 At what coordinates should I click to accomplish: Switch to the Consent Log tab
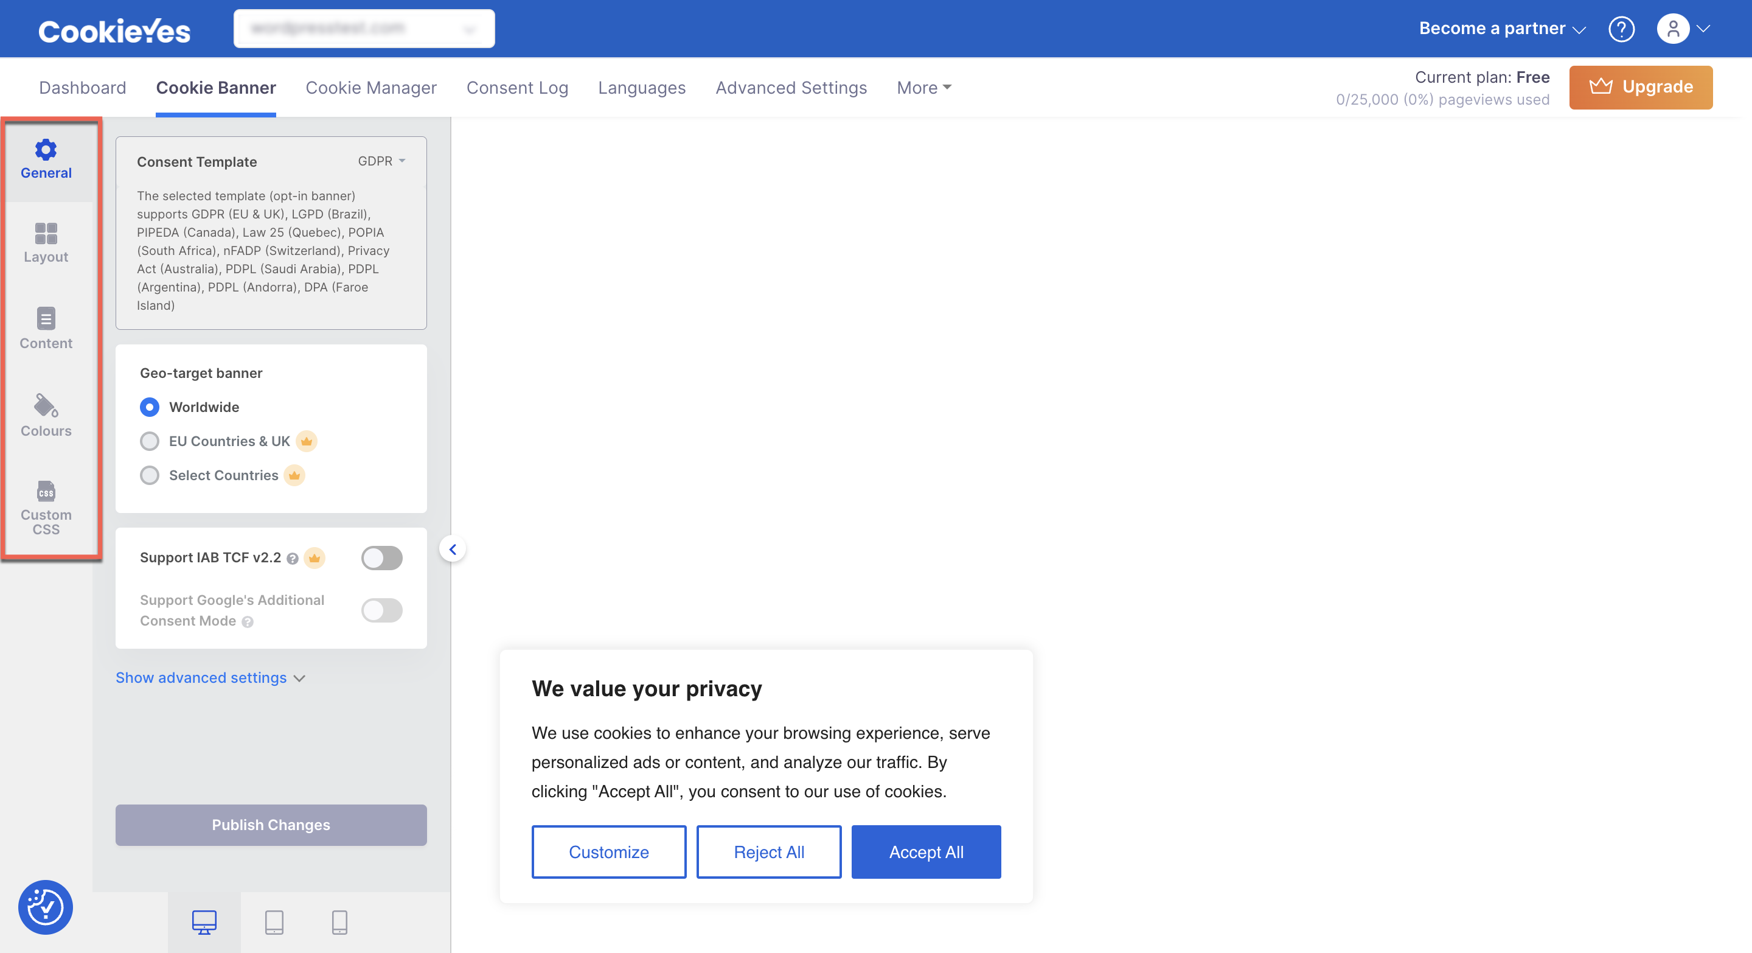[517, 88]
